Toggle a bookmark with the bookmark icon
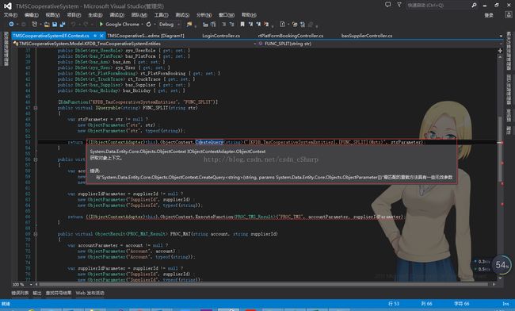Image resolution: width=515 pixels, height=311 pixels. click(x=242, y=25)
